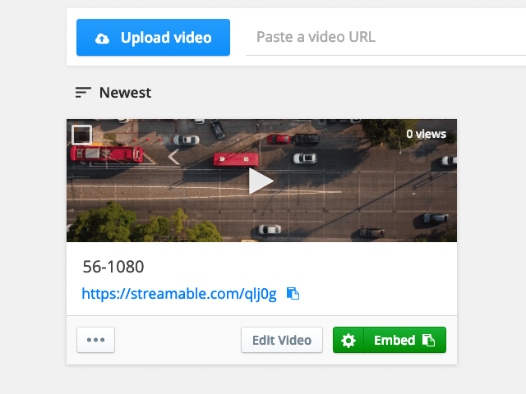Focus the Paste a video URL field
Screen dimensions: 526x394
pos(385,37)
